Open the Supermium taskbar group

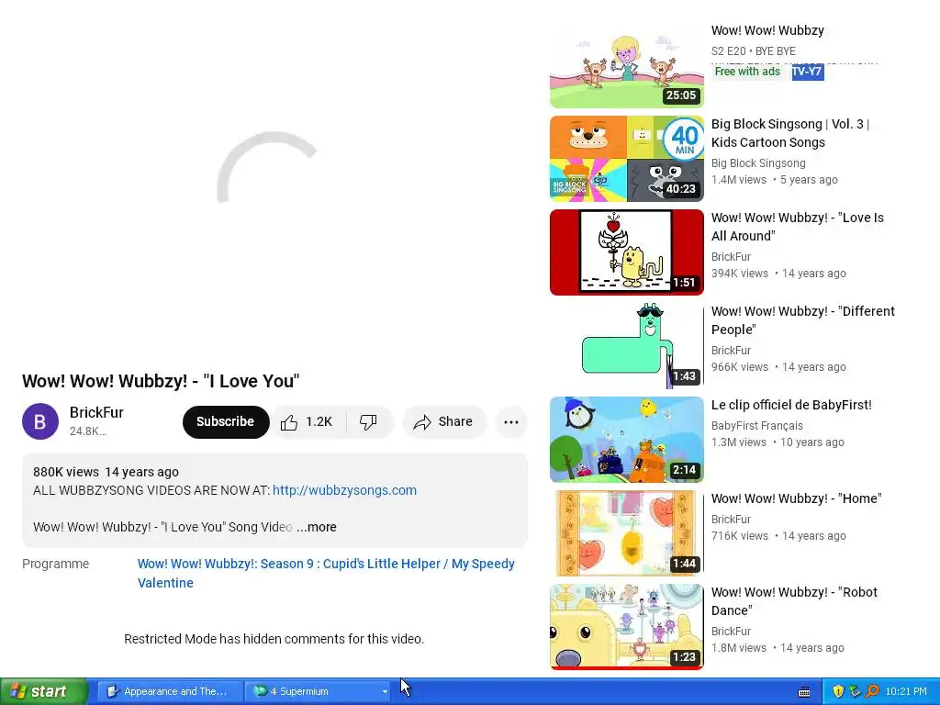(317, 691)
